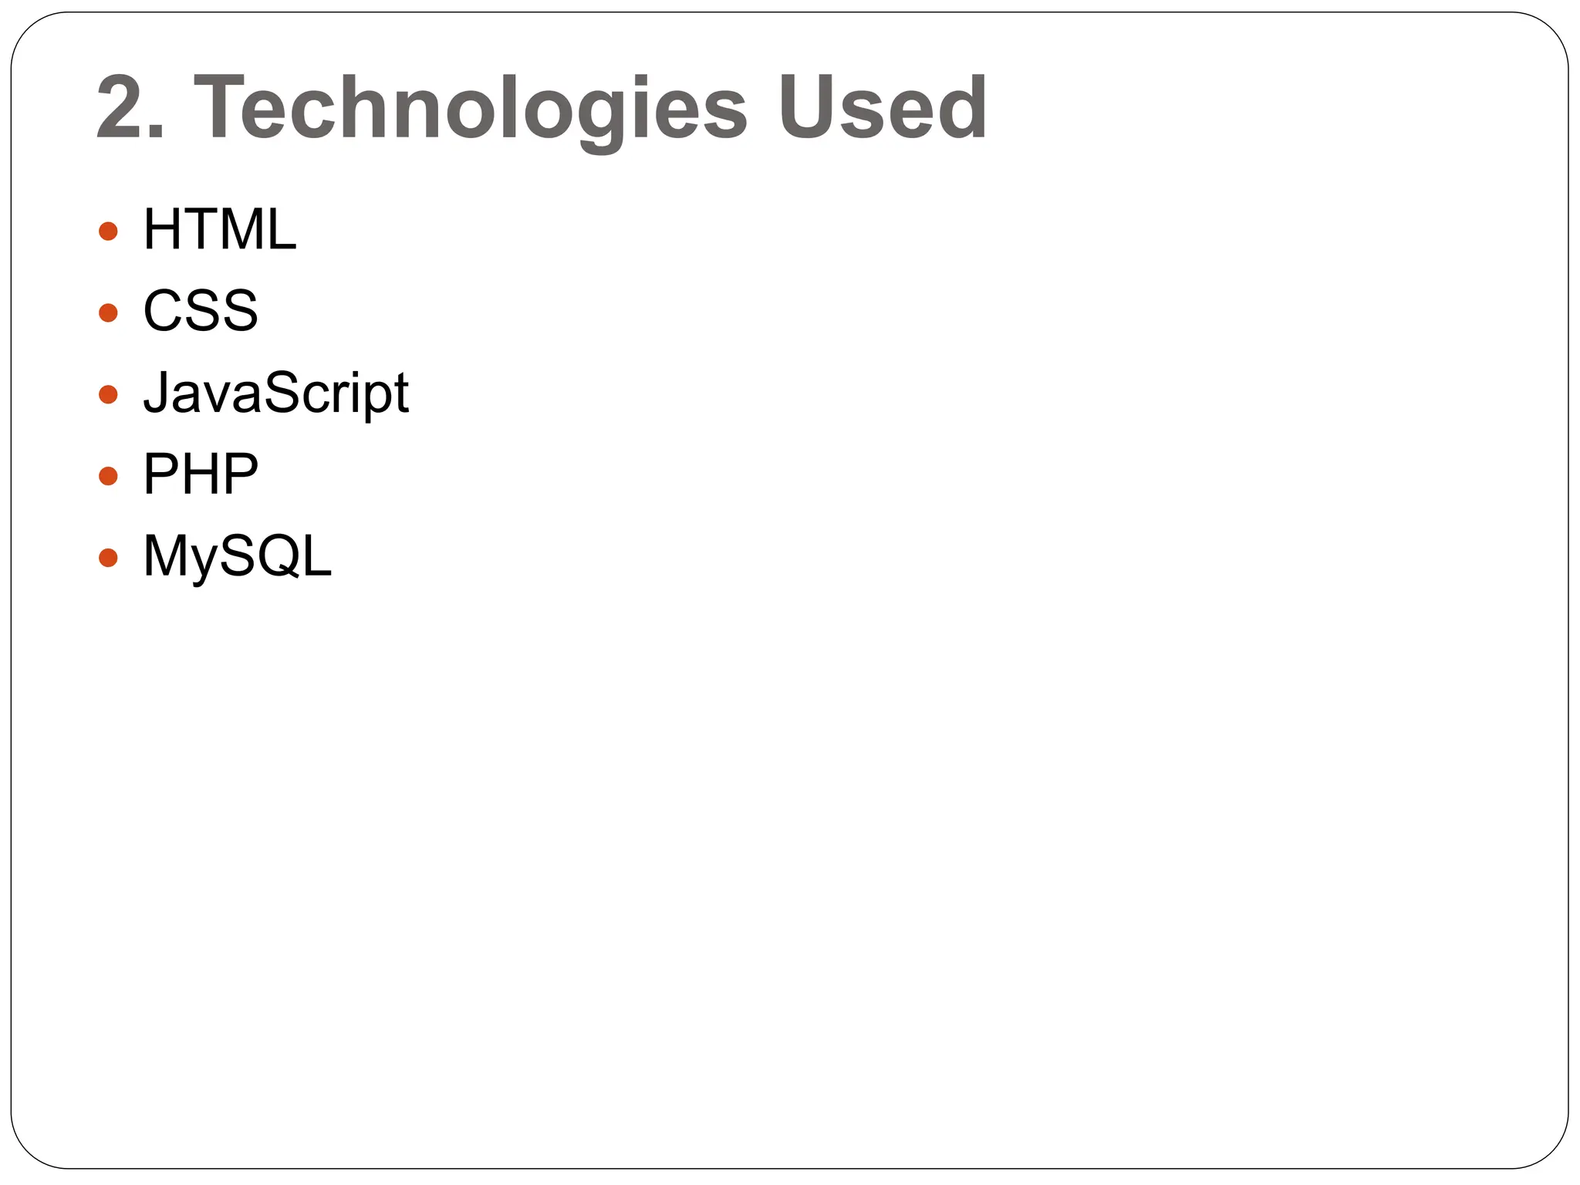Screen dimensions: 1580x1185
Task: Select the HTML list item text
Action: tap(219, 230)
